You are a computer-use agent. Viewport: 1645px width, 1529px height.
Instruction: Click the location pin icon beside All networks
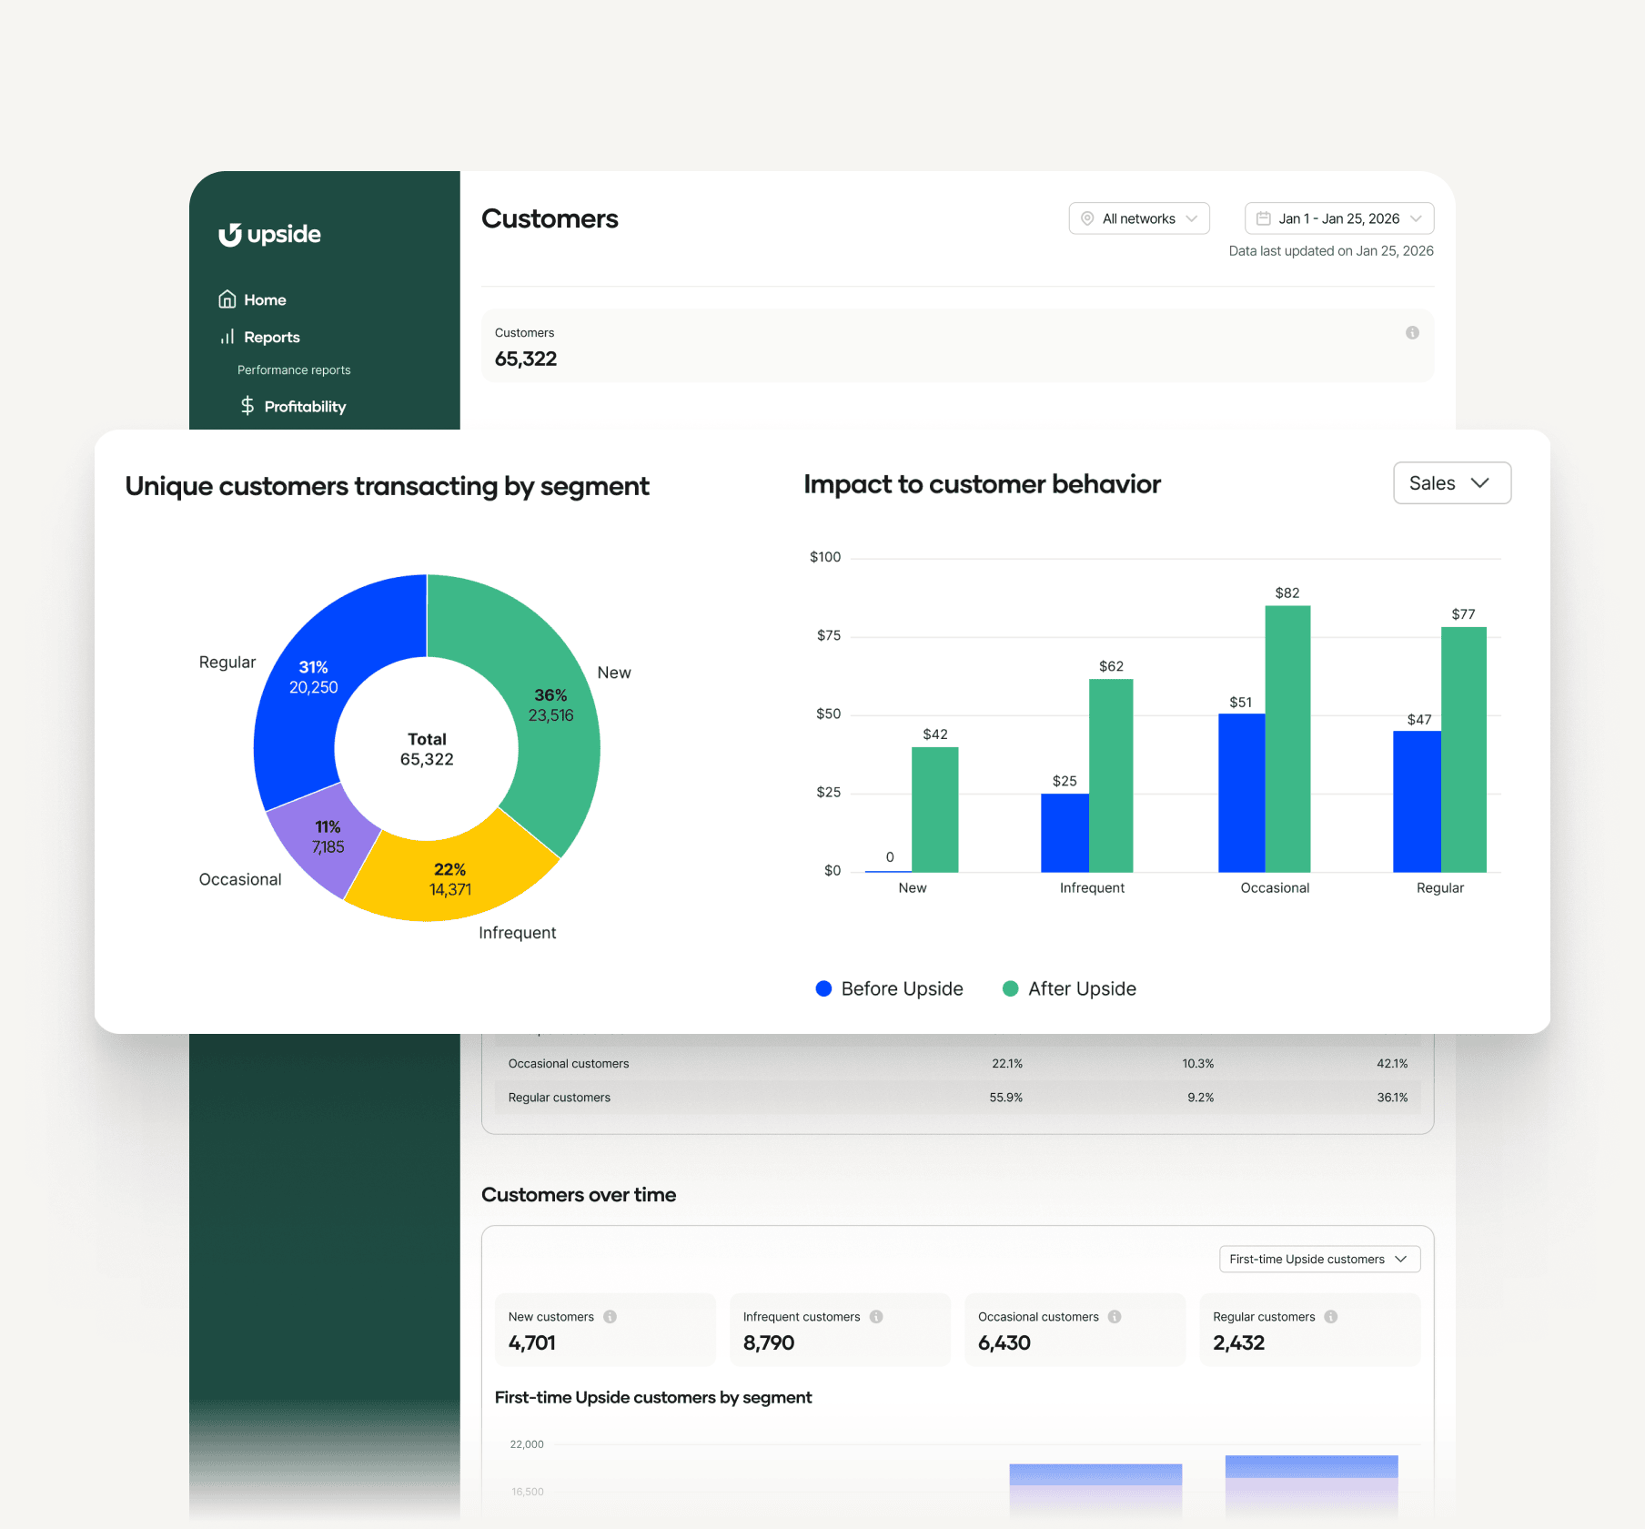pos(1087,218)
